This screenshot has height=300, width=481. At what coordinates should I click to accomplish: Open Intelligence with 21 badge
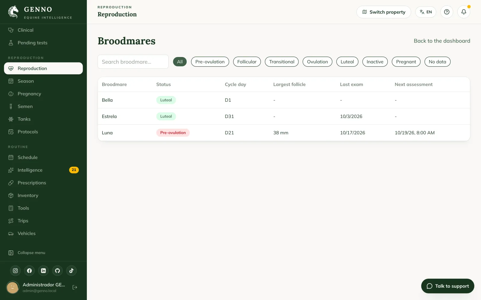43,170
